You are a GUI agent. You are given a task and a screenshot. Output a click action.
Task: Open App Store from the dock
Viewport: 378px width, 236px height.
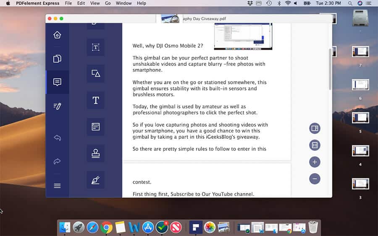point(148,227)
